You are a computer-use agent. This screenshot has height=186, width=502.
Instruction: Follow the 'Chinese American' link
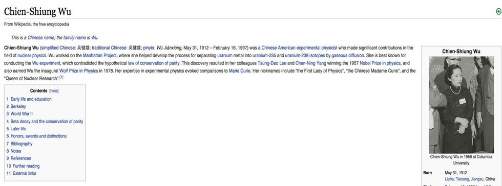tap(278, 48)
